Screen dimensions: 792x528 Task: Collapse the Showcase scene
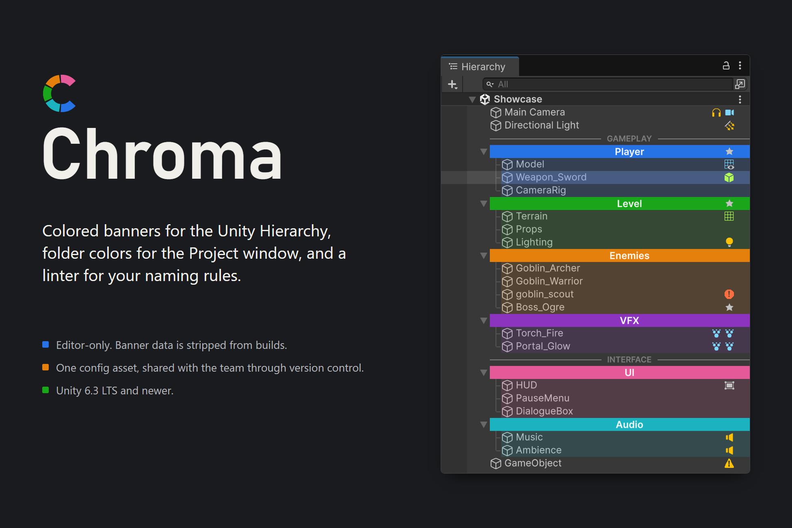coord(472,100)
